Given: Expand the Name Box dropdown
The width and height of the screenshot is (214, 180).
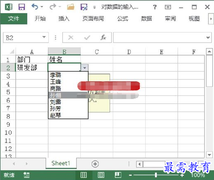Looking at the screenshot, I should 44,37.
